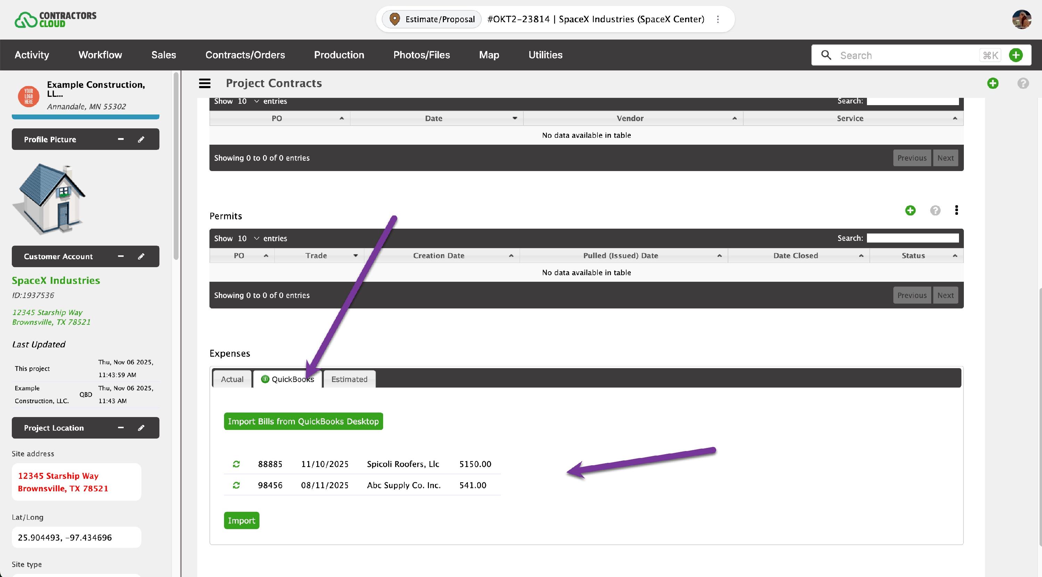Open the Permits help question icon
The width and height of the screenshot is (1042, 577).
935,210
